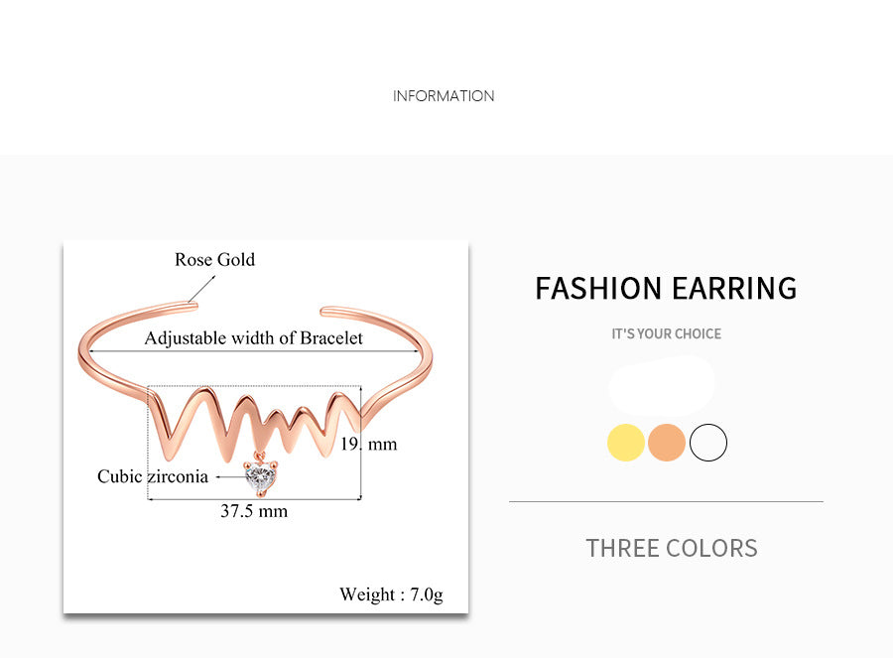The image size is (893, 658).
Task: Click the Adjustable width of Bracelet label
Action: click(253, 338)
